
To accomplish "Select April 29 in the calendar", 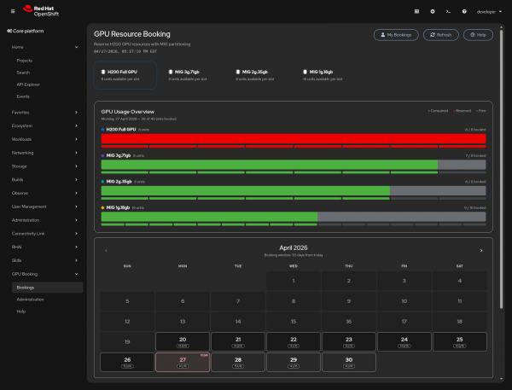I will (294, 362).
